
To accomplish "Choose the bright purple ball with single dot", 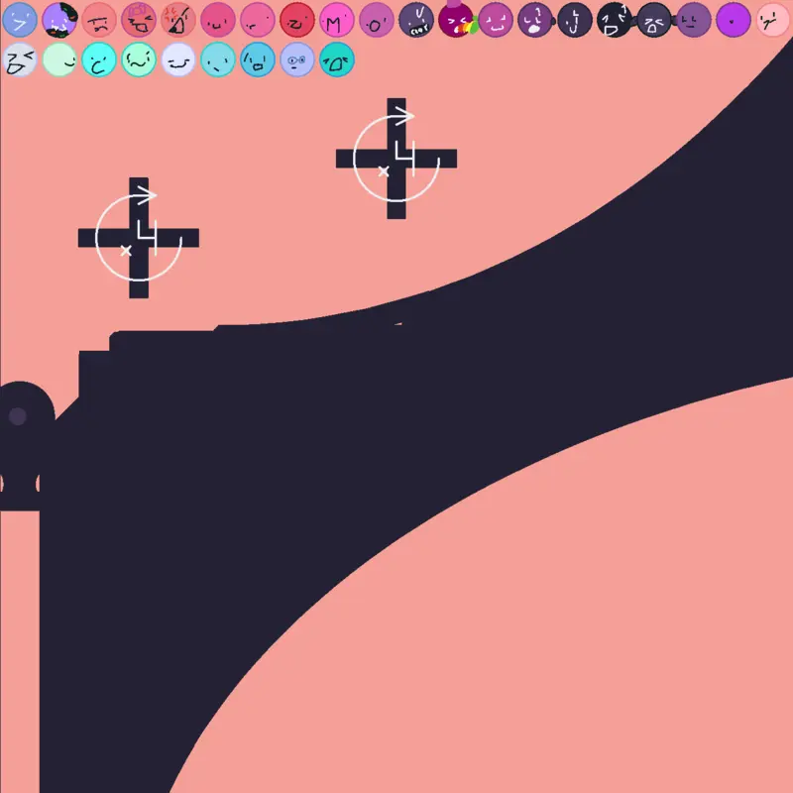I will [x=734, y=20].
